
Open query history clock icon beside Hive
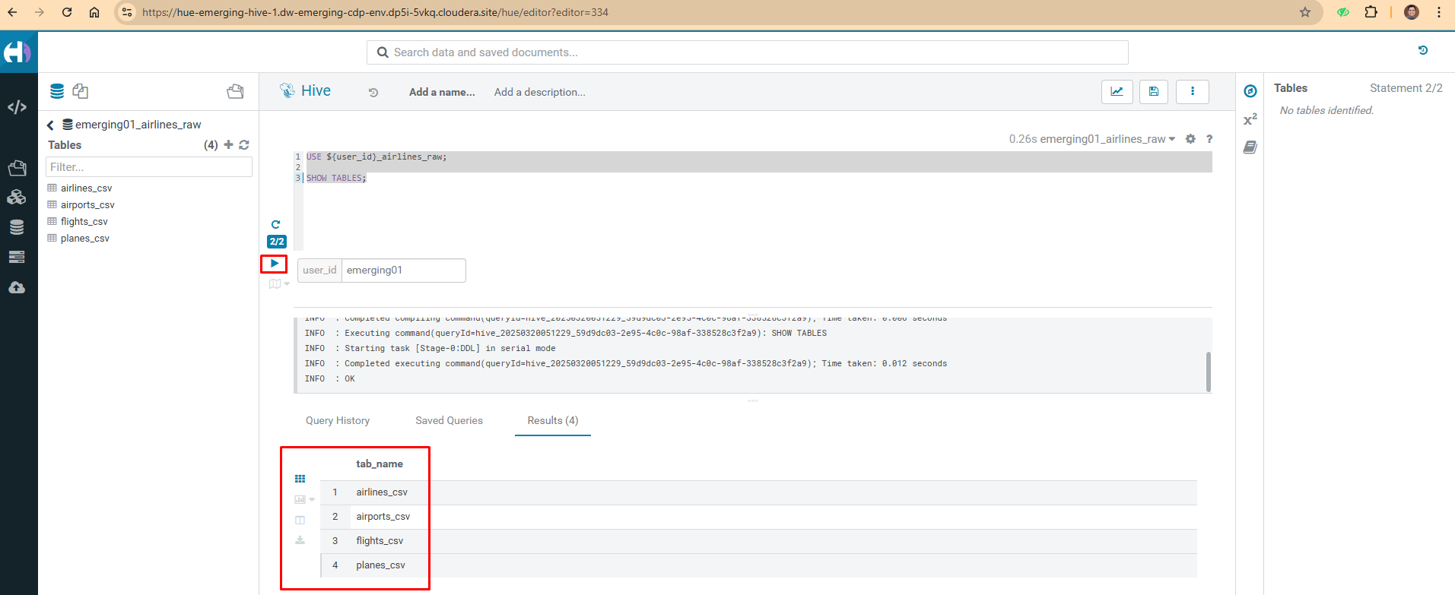(x=373, y=93)
